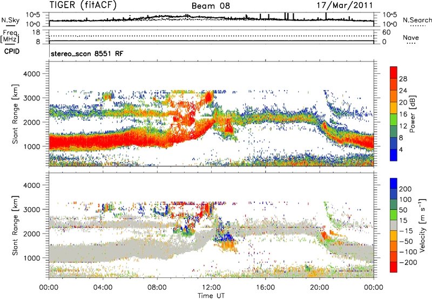Click the 1000 label on power panel axis
This screenshot has width=432, height=299.
(32, 146)
